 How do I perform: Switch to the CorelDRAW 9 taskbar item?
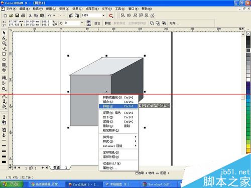click(x=84, y=184)
